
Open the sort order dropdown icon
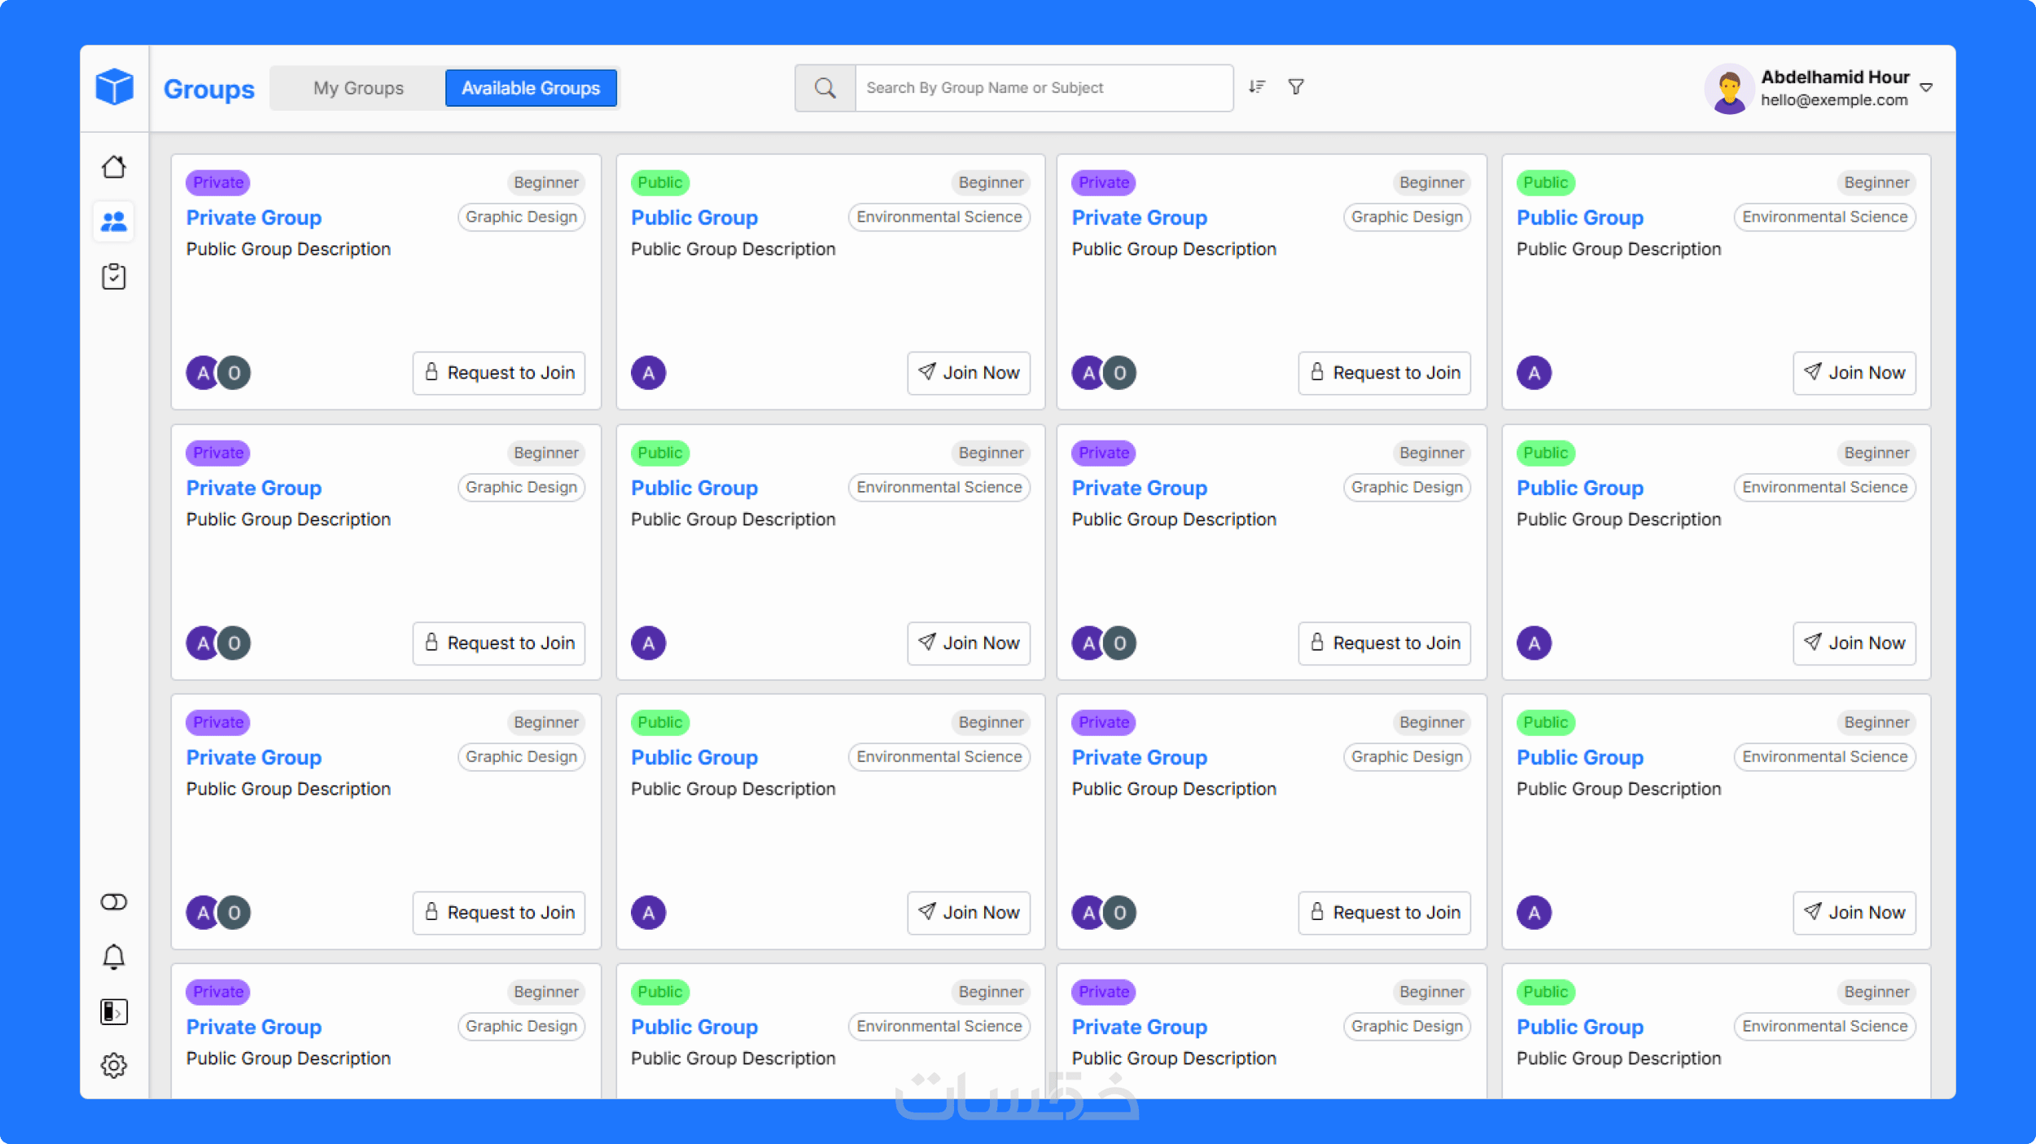click(x=1257, y=86)
